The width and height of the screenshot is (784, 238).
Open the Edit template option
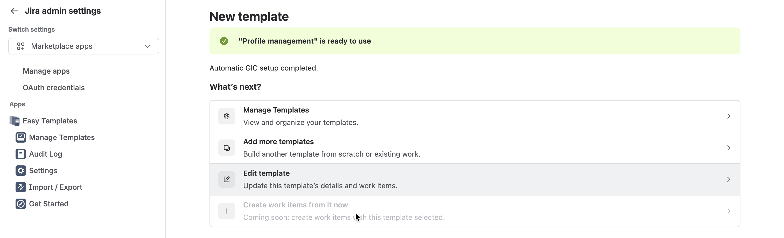click(475, 180)
